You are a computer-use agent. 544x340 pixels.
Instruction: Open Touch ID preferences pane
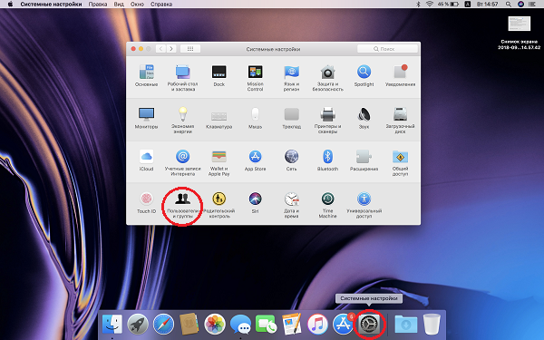(x=146, y=203)
